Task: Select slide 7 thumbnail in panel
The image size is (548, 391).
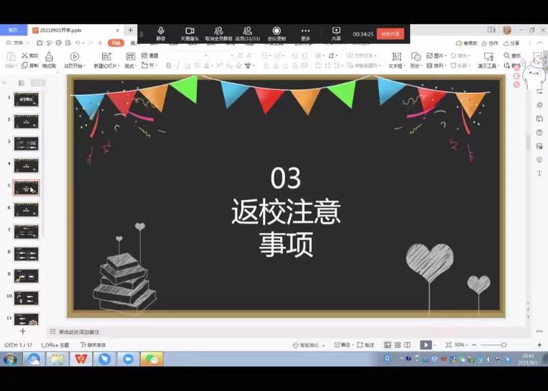Action: pyautogui.click(x=26, y=232)
